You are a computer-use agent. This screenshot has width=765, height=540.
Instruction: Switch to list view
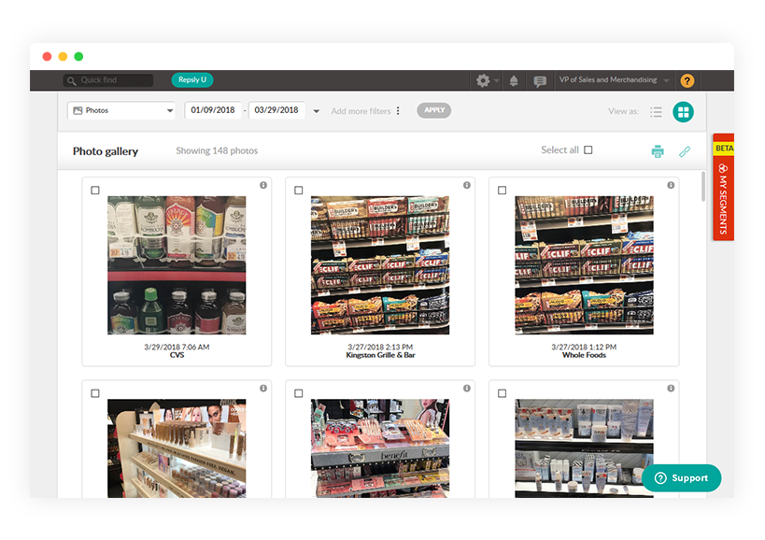point(656,111)
